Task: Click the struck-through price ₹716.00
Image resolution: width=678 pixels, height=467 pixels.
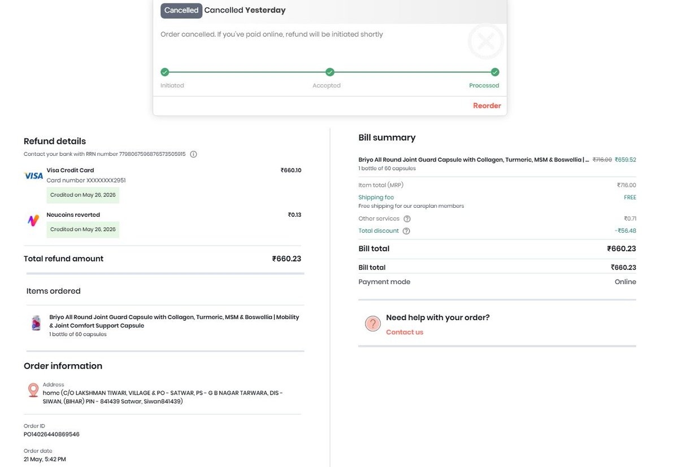Action: coord(602,160)
